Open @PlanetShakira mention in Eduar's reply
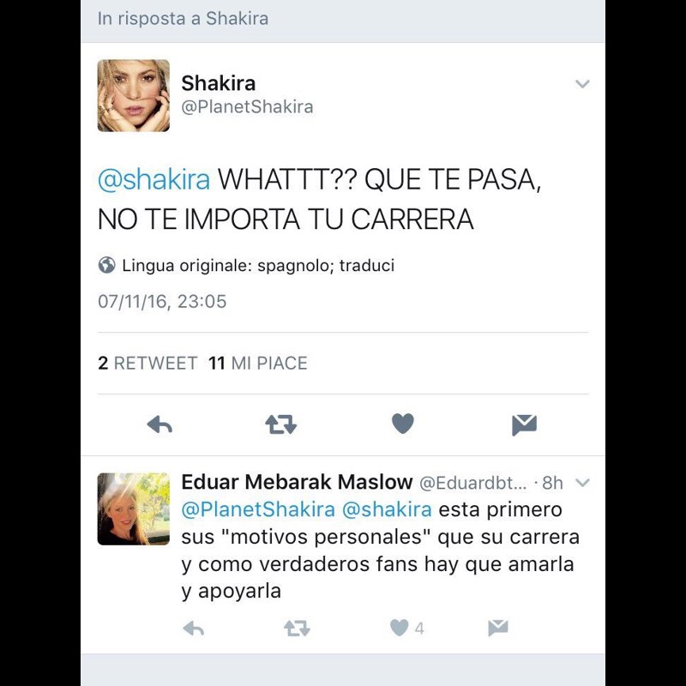The height and width of the screenshot is (686, 686). (258, 509)
